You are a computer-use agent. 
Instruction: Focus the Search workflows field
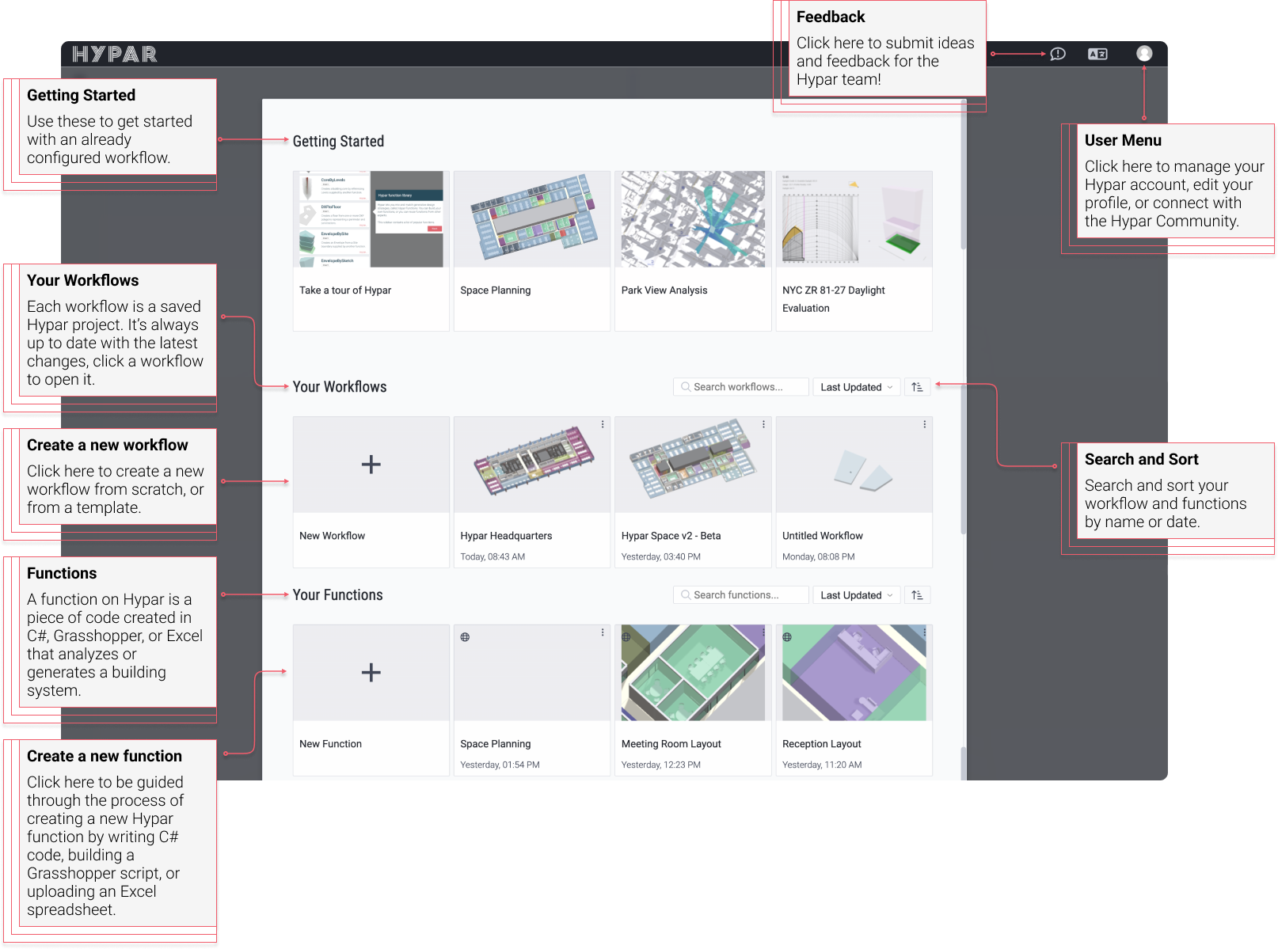point(741,387)
